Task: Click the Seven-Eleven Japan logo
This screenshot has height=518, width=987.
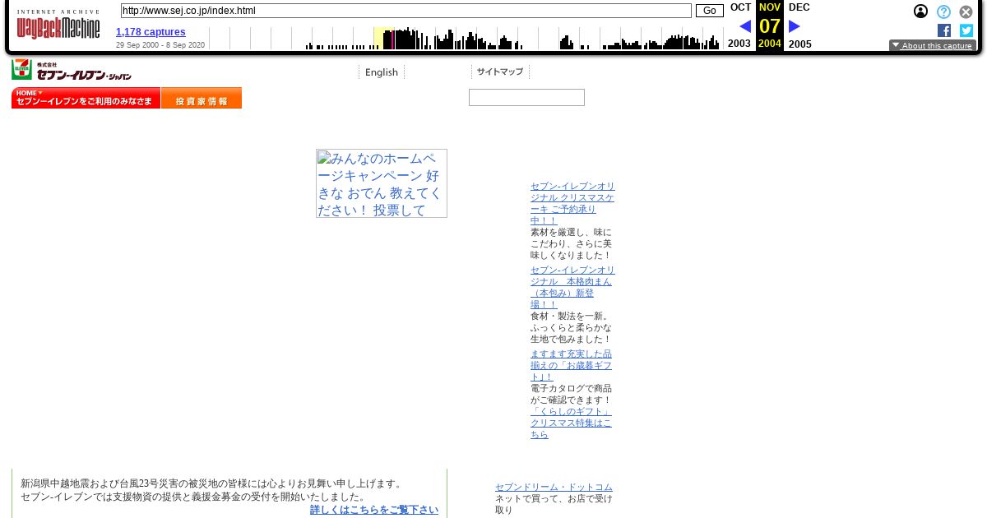Action: [x=72, y=71]
